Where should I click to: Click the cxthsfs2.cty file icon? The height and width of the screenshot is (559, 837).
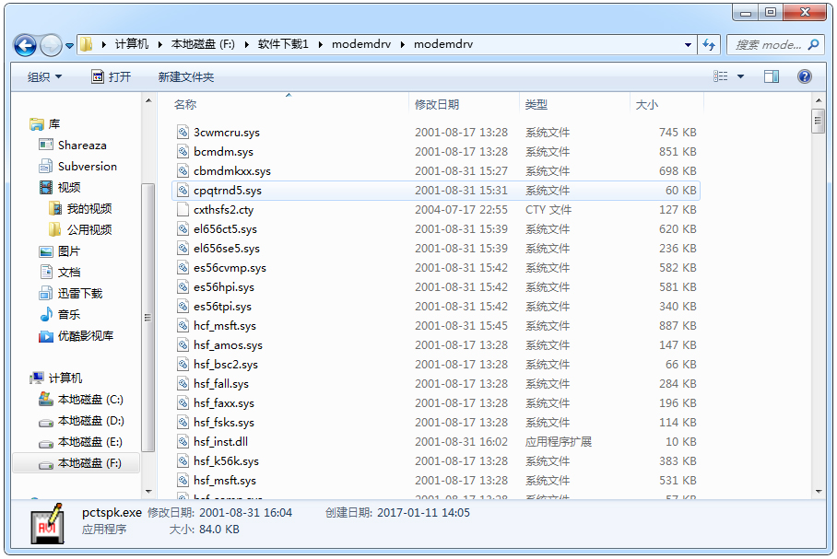(183, 210)
